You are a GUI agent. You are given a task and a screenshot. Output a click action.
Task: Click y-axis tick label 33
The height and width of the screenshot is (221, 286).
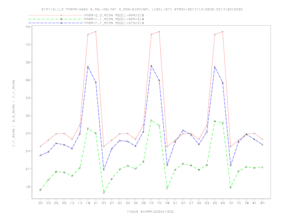coord(28,98)
